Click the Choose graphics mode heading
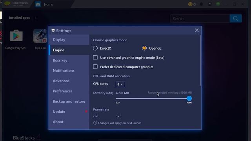The image size is (251, 141). click(110, 40)
